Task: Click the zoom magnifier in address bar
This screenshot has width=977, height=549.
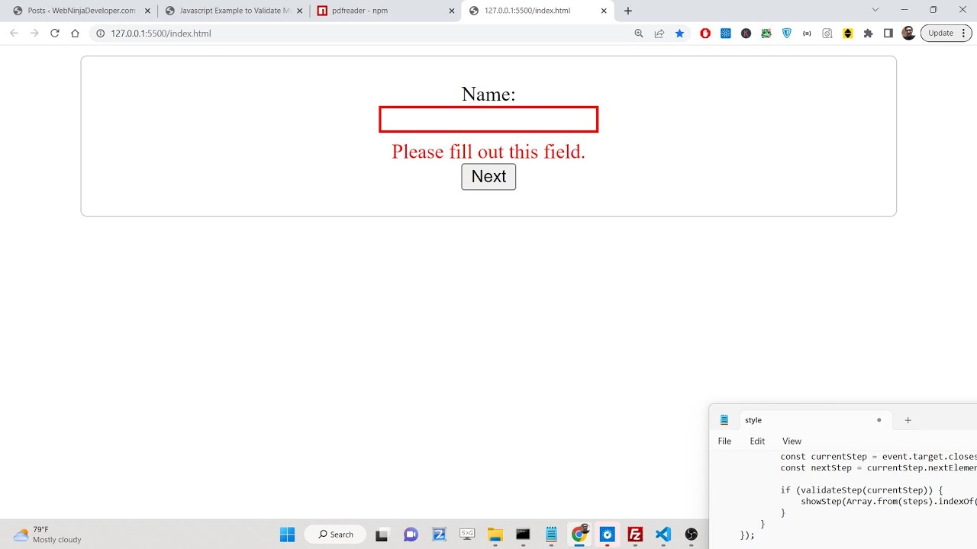Action: (639, 34)
